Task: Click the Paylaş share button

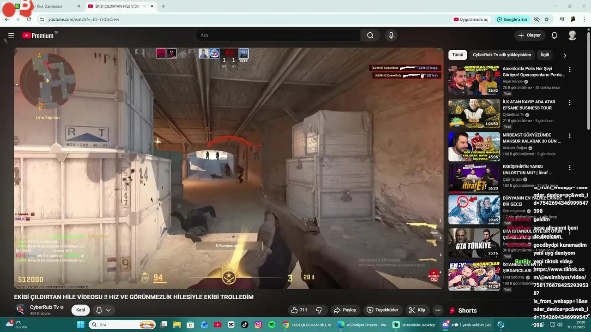Action: (x=345, y=310)
